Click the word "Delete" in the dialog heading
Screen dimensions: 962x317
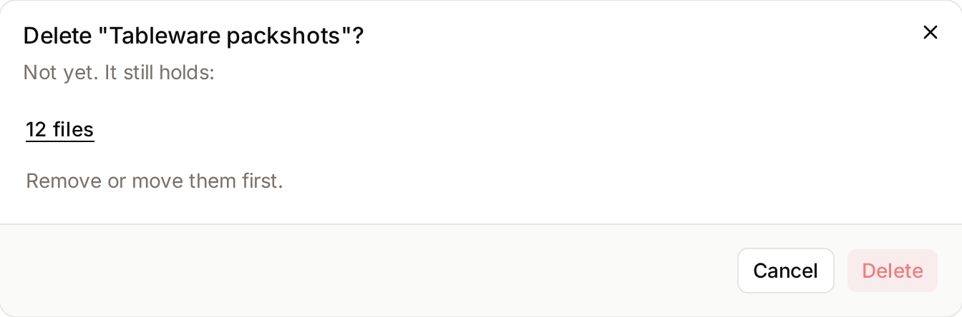coord(58,36)
